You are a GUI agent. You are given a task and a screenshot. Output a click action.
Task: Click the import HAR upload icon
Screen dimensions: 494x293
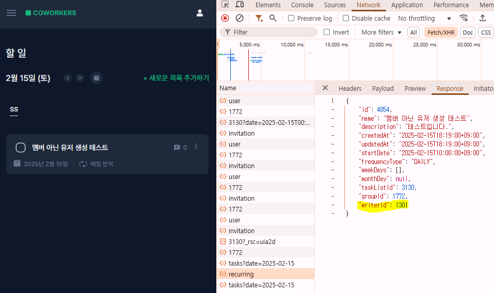482,18
